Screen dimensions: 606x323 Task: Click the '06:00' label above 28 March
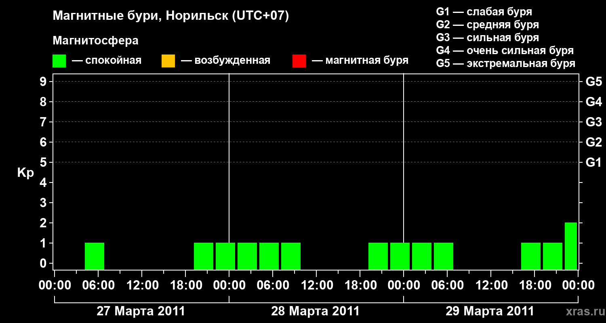[273, 285]
